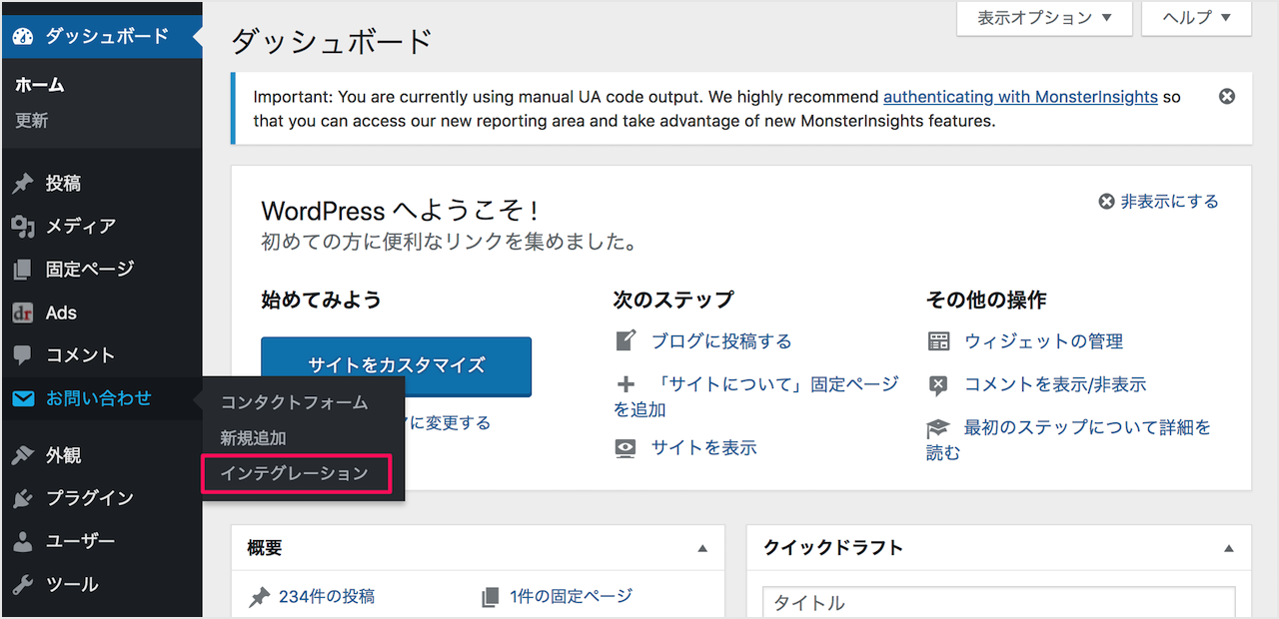The width and height of the screenshot is (1279, 619).
Task: Click the person icon beside ユーザー
Action: [23, 541]
